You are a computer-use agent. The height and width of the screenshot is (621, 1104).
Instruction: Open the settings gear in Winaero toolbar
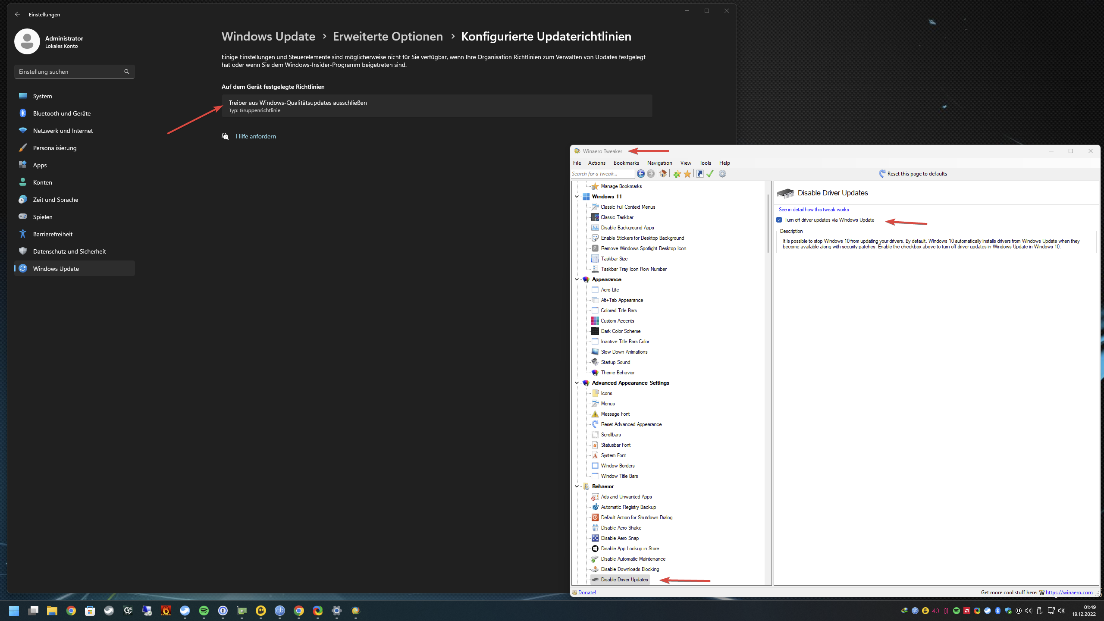722,174
